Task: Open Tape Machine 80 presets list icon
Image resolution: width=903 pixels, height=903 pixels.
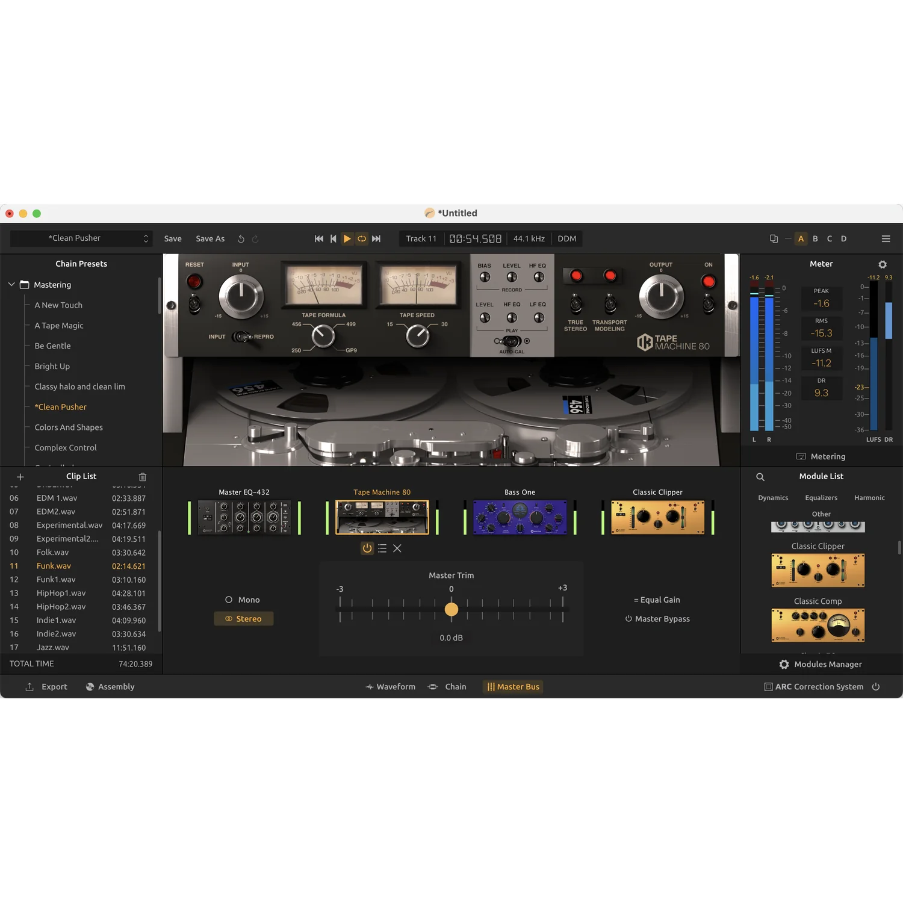Action: (382, 548)
